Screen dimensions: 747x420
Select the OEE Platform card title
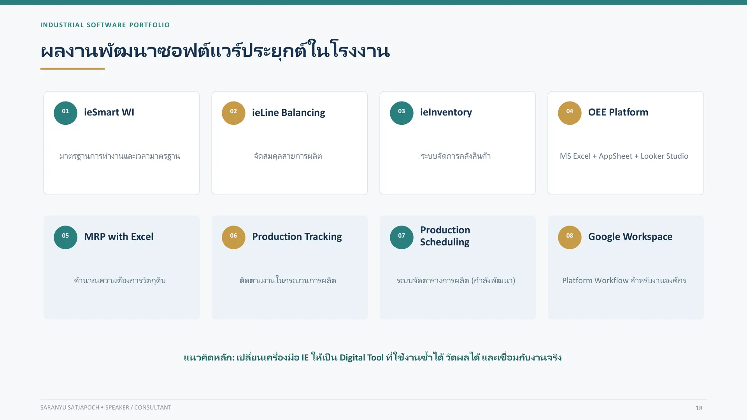618,112
